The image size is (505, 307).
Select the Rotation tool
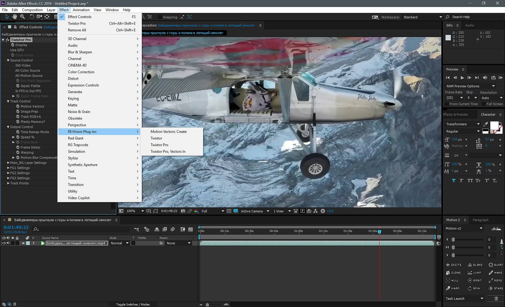coord(32,17)
